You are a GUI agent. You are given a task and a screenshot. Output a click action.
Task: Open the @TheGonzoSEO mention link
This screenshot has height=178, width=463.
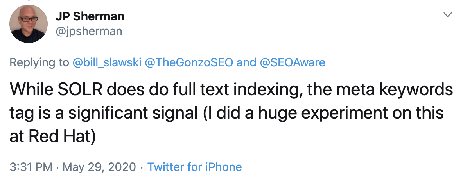[x=189, y=62]
